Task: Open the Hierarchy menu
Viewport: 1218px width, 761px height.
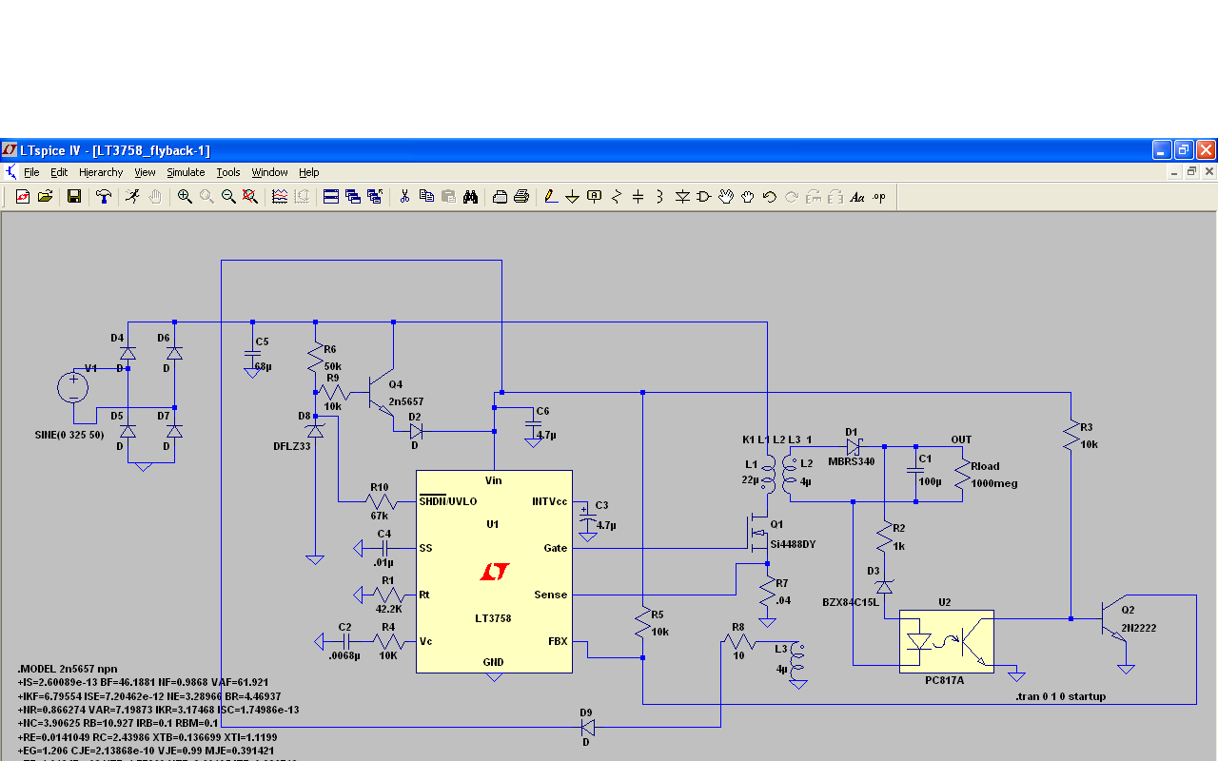Action: pyautogui.click(x=101, y=172)
